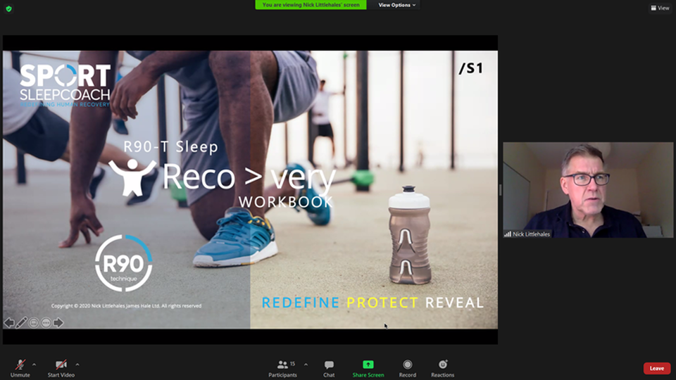
Task: Open slideshow more options icon
Action: click(x=46, y=322)
